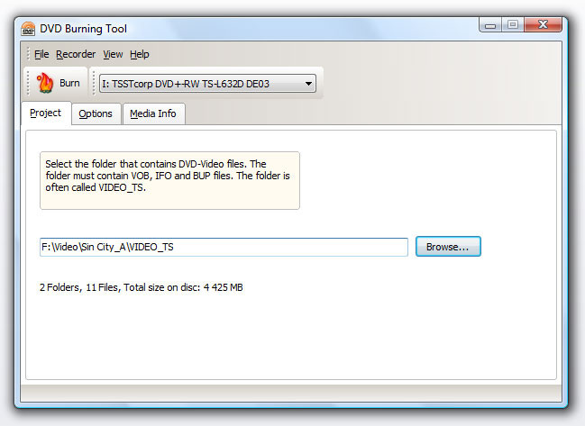Screen dimensions: 585x426
Task: Open the File menu
Action: pos(41,54)
